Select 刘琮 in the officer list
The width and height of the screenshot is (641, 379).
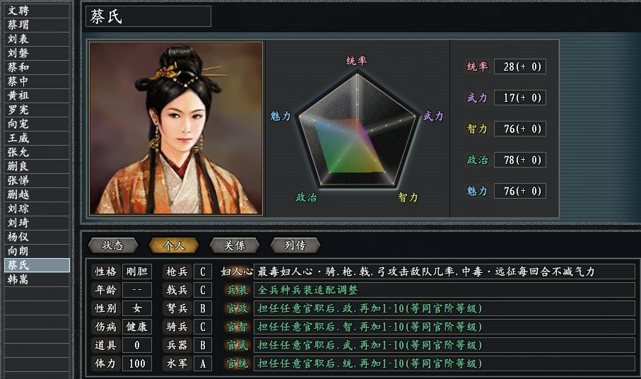coord(37,209)
